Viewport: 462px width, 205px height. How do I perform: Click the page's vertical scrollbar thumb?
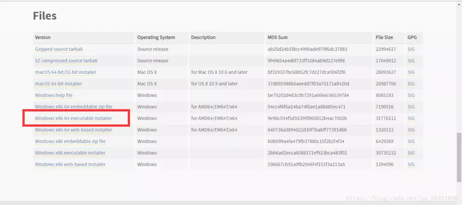[x=459, y=157]
